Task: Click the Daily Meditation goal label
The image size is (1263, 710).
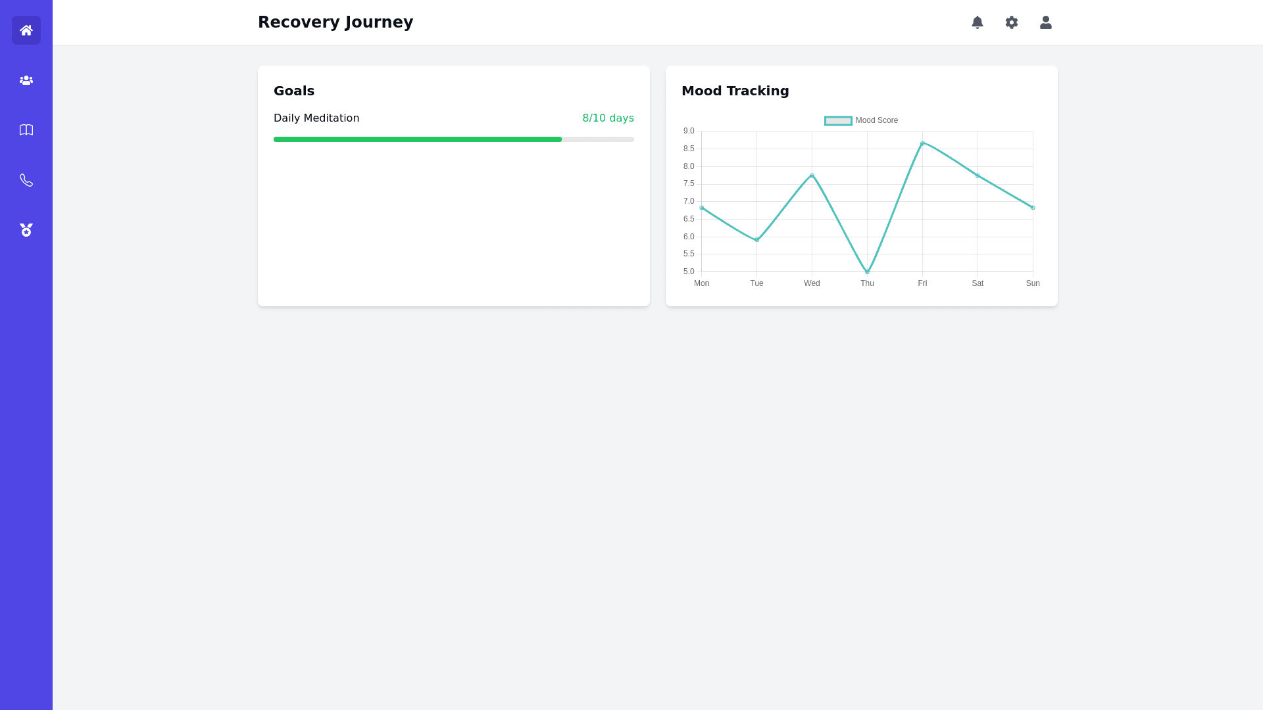Action: point(316,118)
